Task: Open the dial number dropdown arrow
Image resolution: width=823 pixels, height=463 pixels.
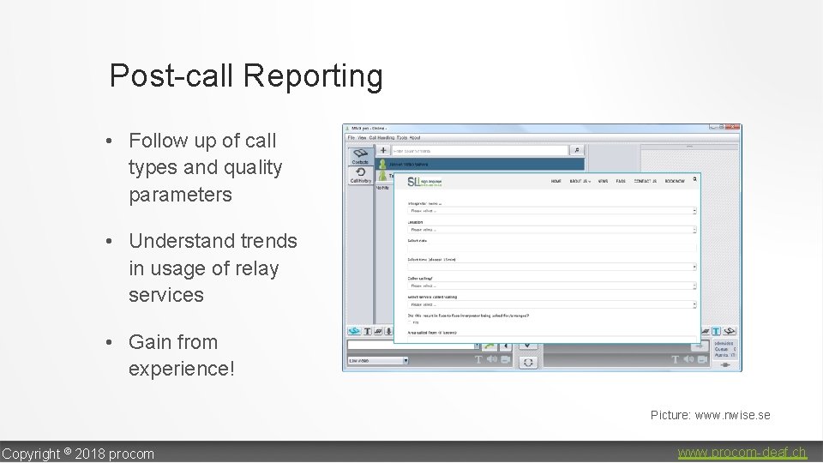Action: point(478,346)
